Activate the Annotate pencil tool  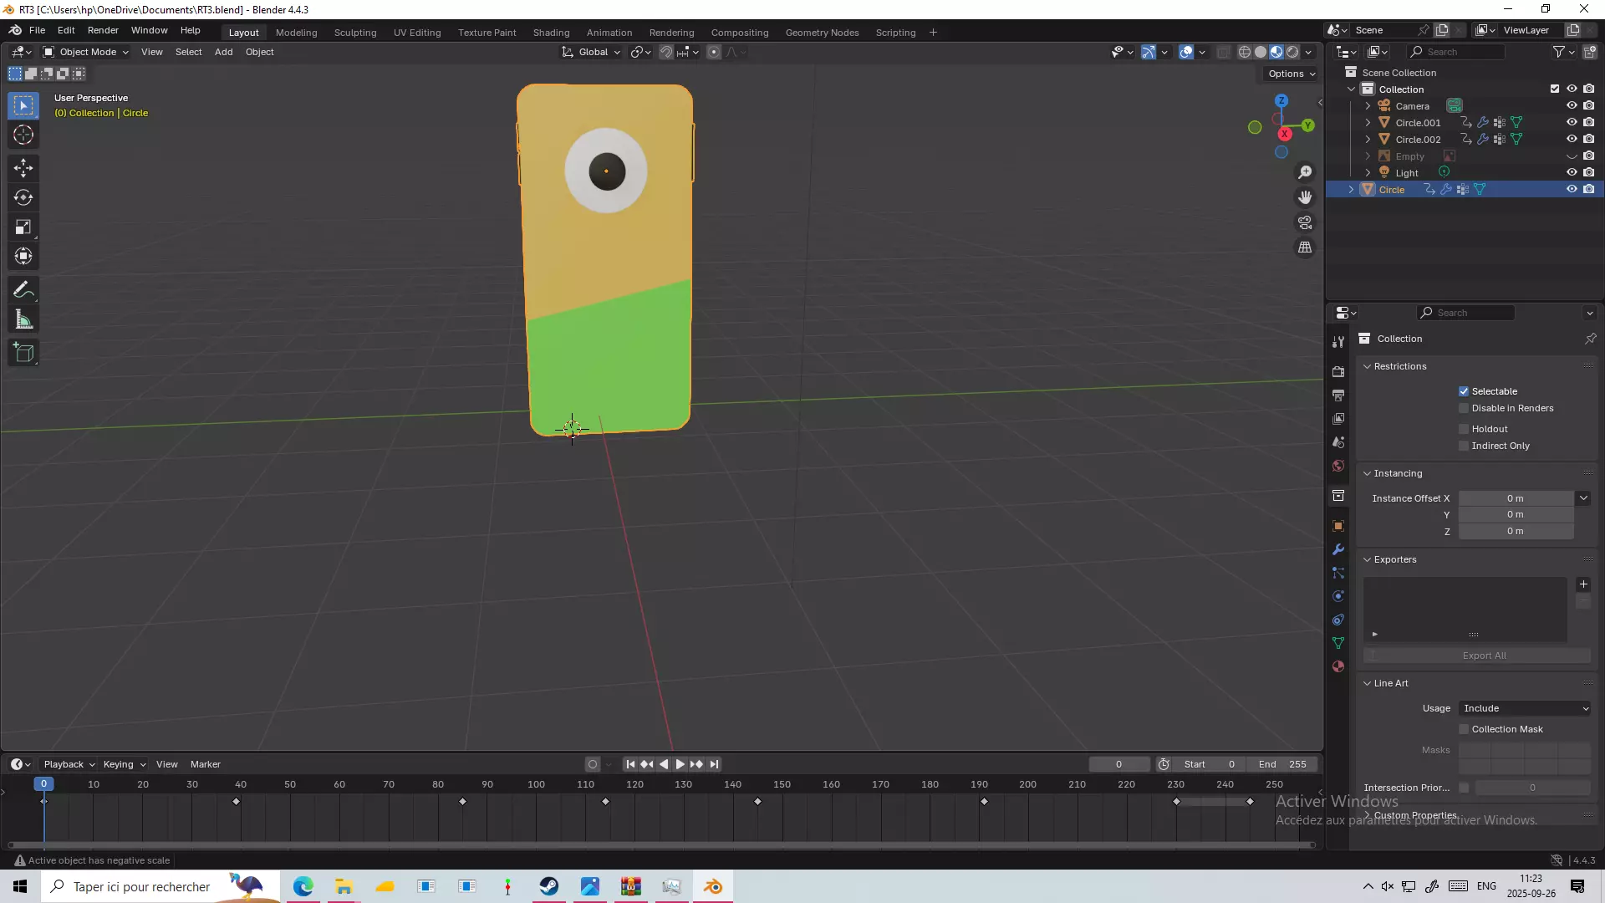pyautogui.click(x=23, y=290)
